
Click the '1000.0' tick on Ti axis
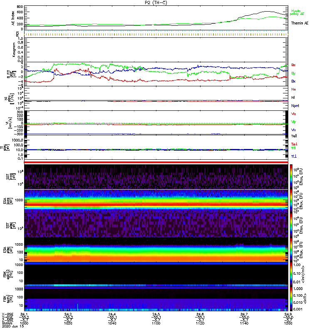(x=17, y=140)
